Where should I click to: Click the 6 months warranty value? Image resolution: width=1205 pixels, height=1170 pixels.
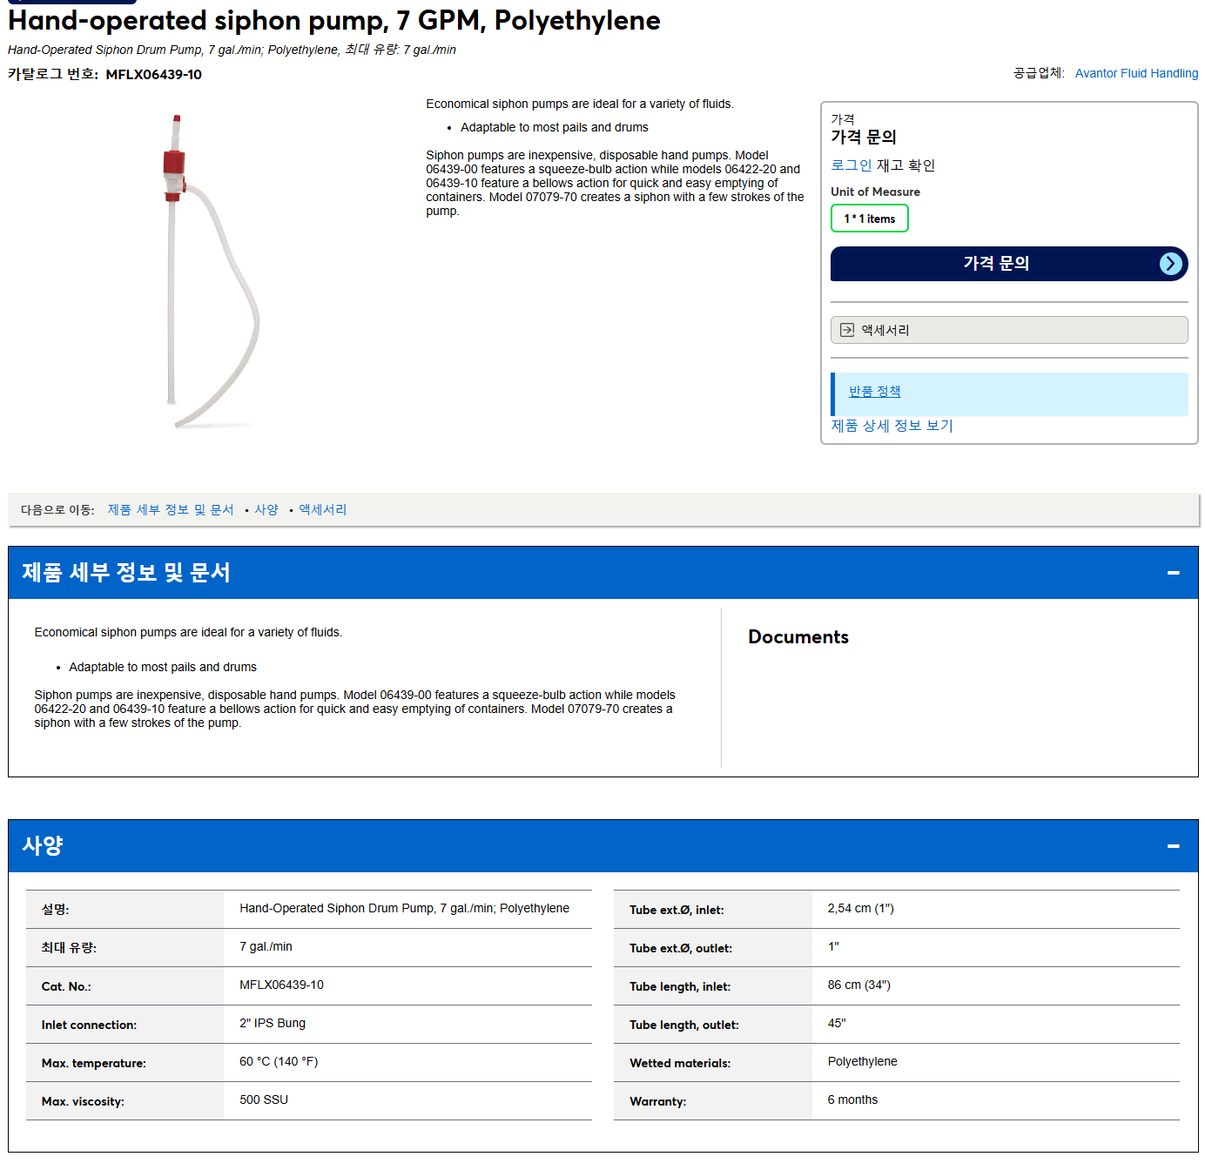pos(852,1100)
